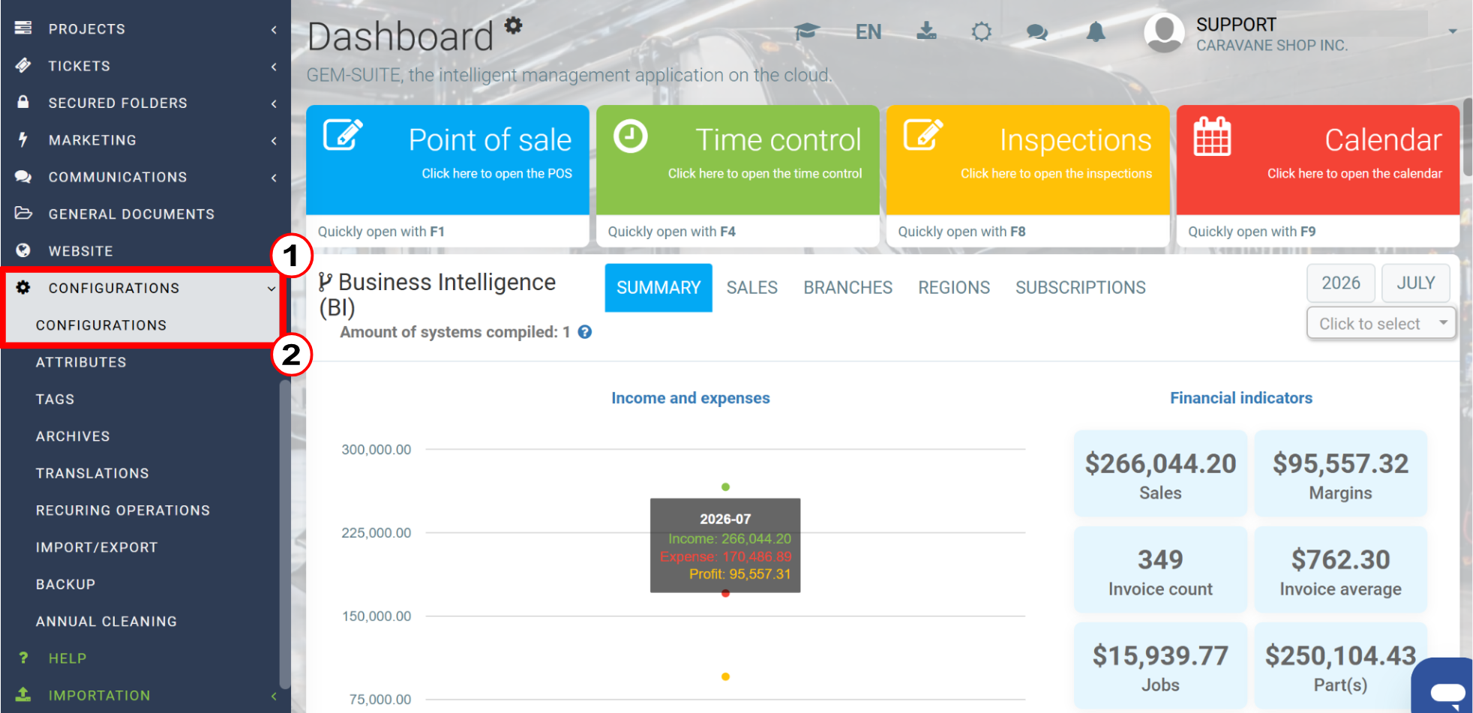
Task: Click the Help question mark icon
Action: point(23,658)
